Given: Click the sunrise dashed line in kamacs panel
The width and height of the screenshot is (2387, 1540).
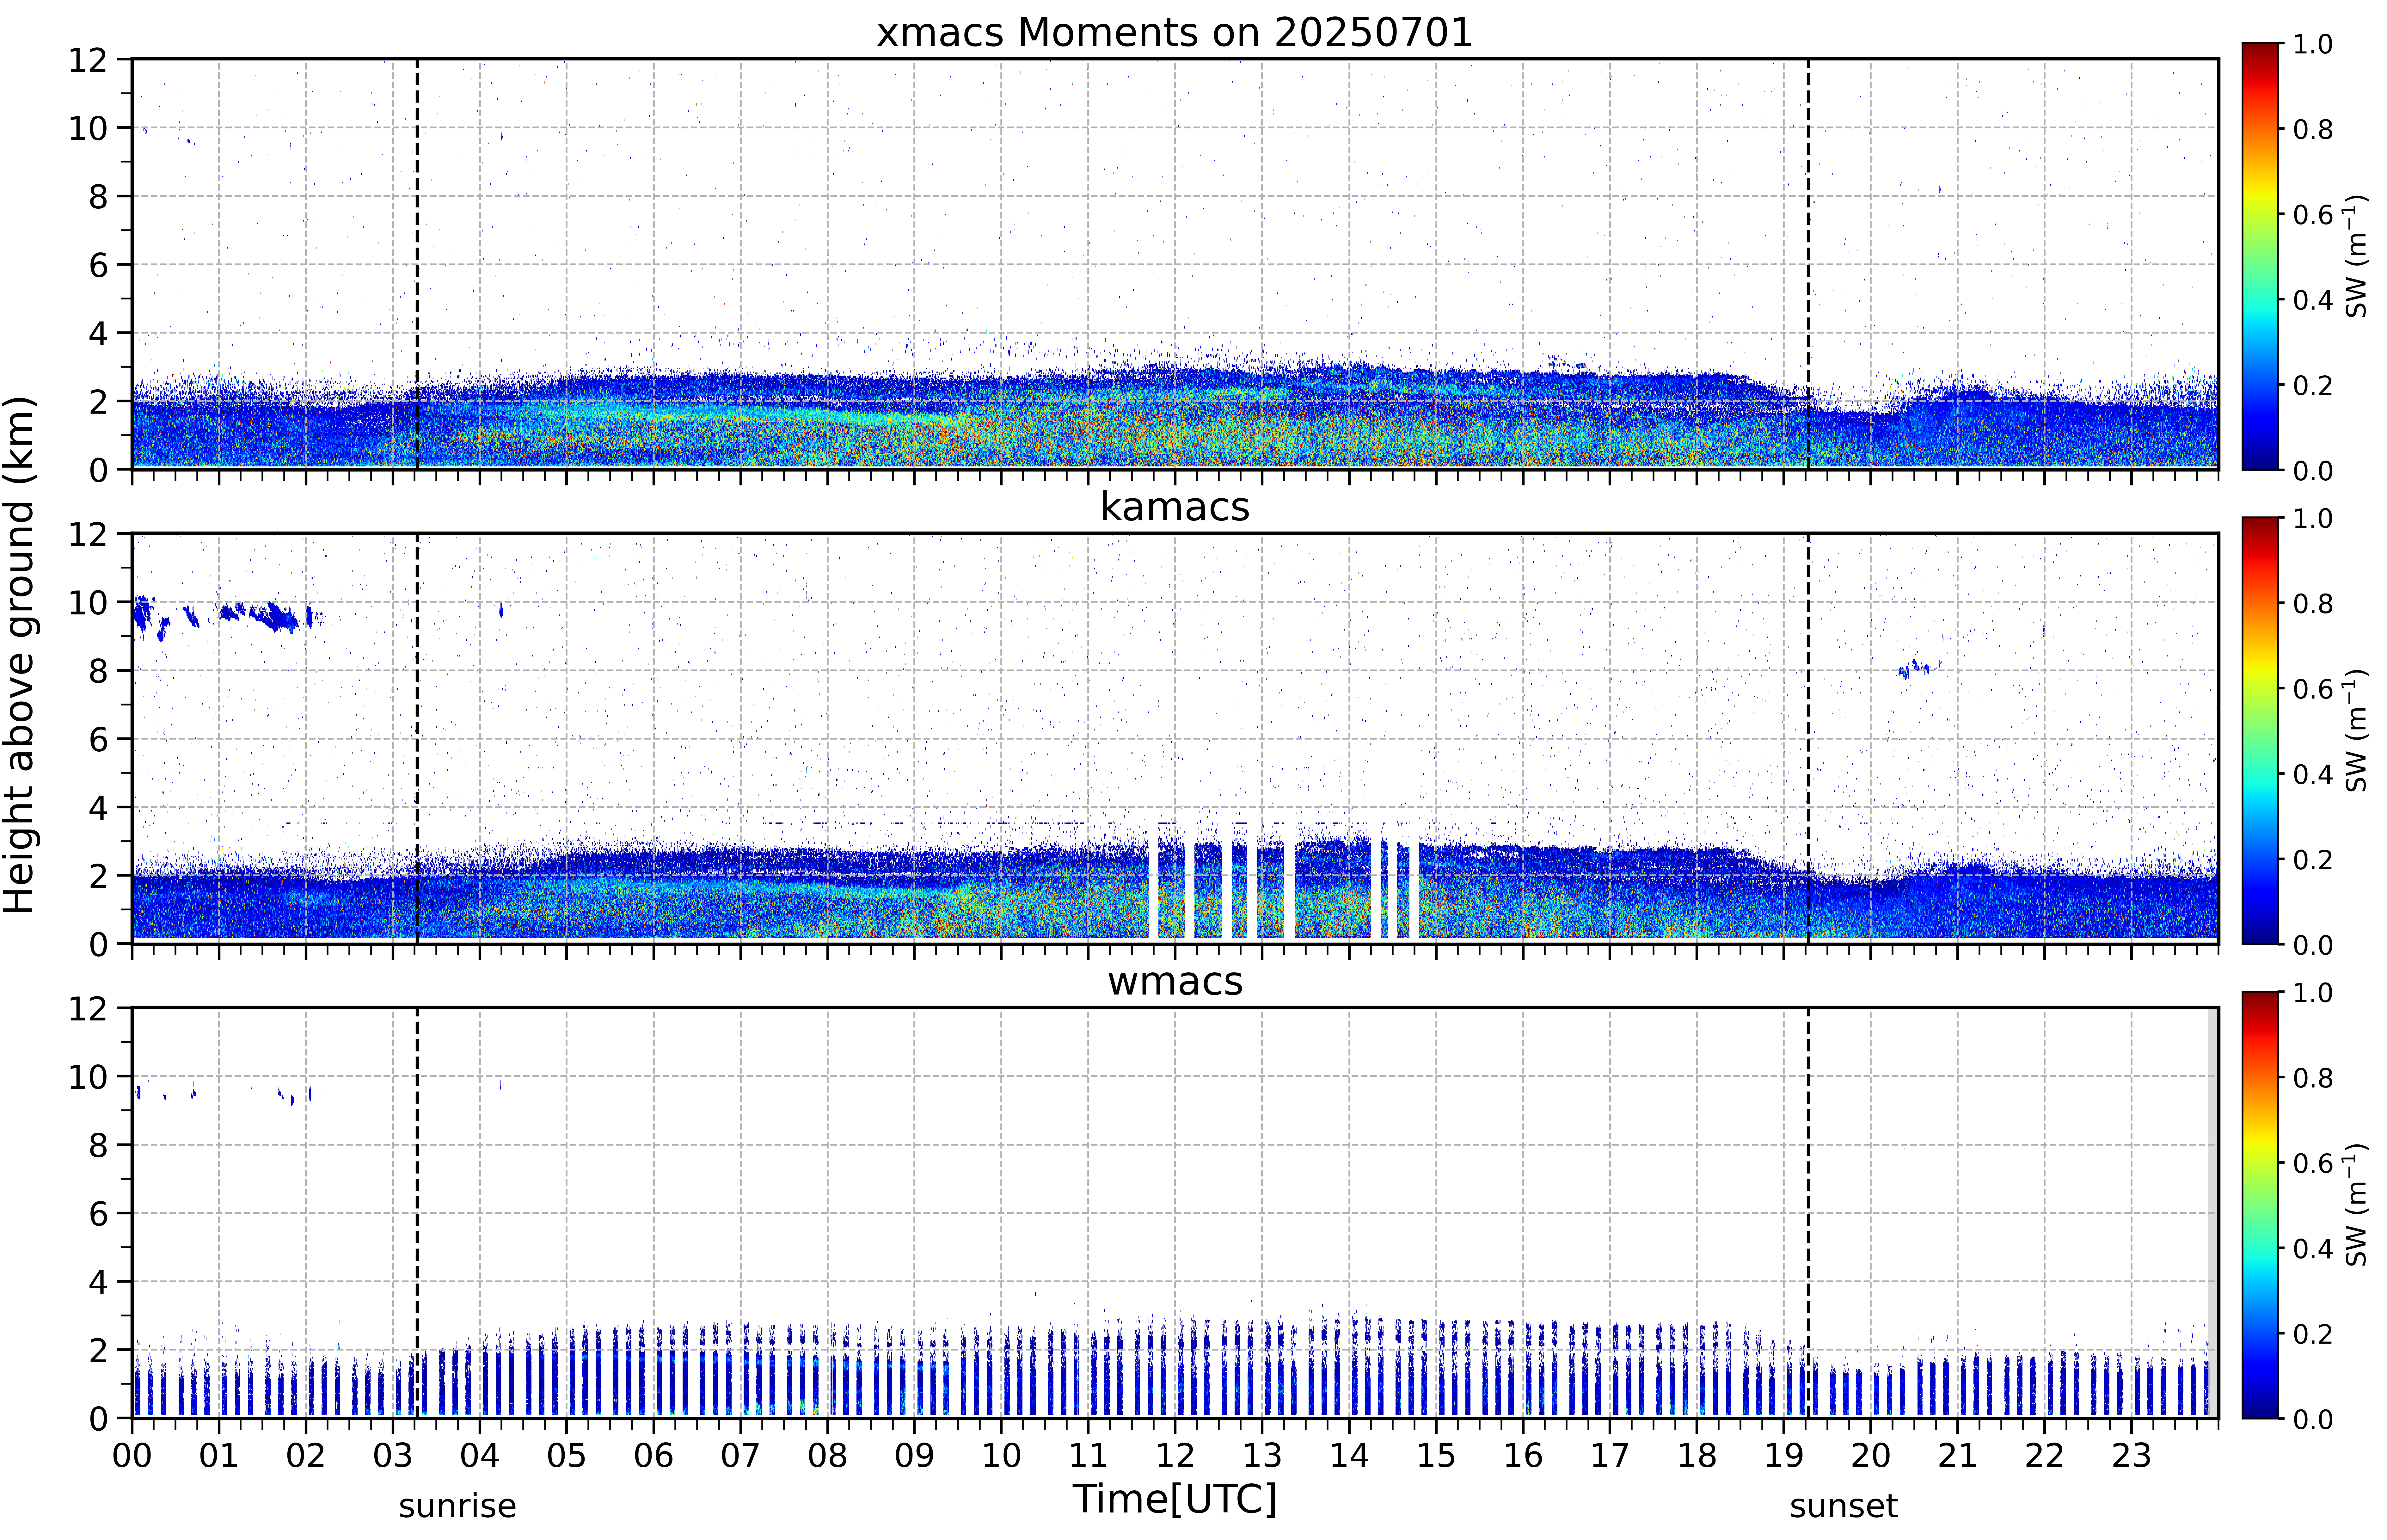Looking at the screenshot, I should pos(417,738).
